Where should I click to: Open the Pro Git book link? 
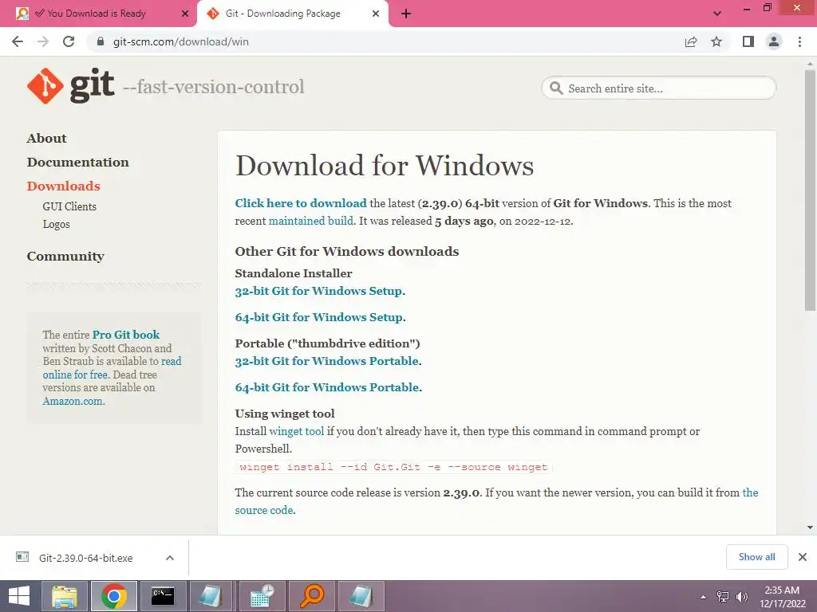click(x=126, y=335)
